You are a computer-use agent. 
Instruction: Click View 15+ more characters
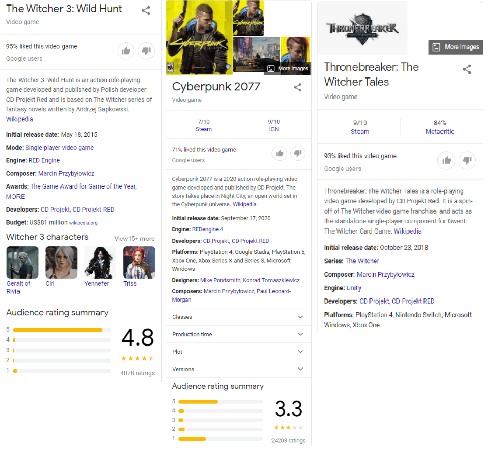click(134, 238)
